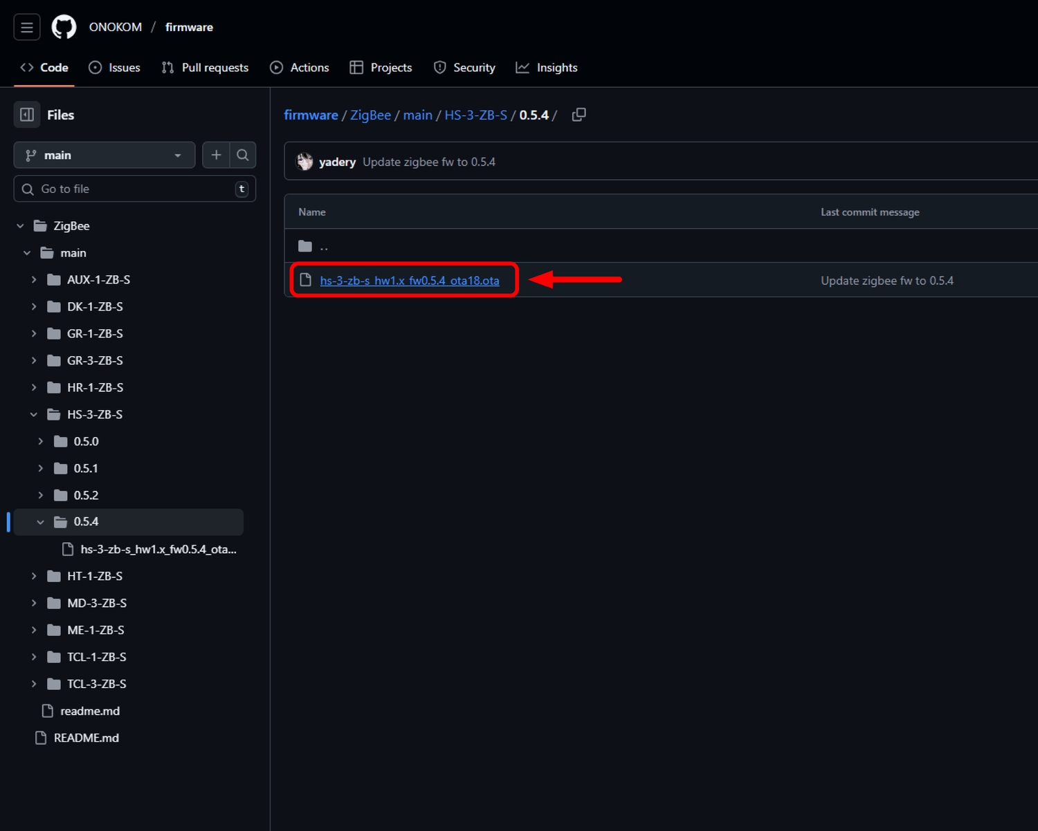Click the ZigBee breadcrumb link
The image size is (1038, 831).
370,115
